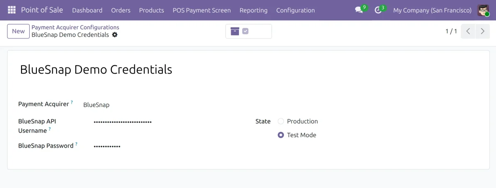Viewport: 496px width, 188px height.
Task: Open the activities clock icon
Action: [x=378, y=10]
